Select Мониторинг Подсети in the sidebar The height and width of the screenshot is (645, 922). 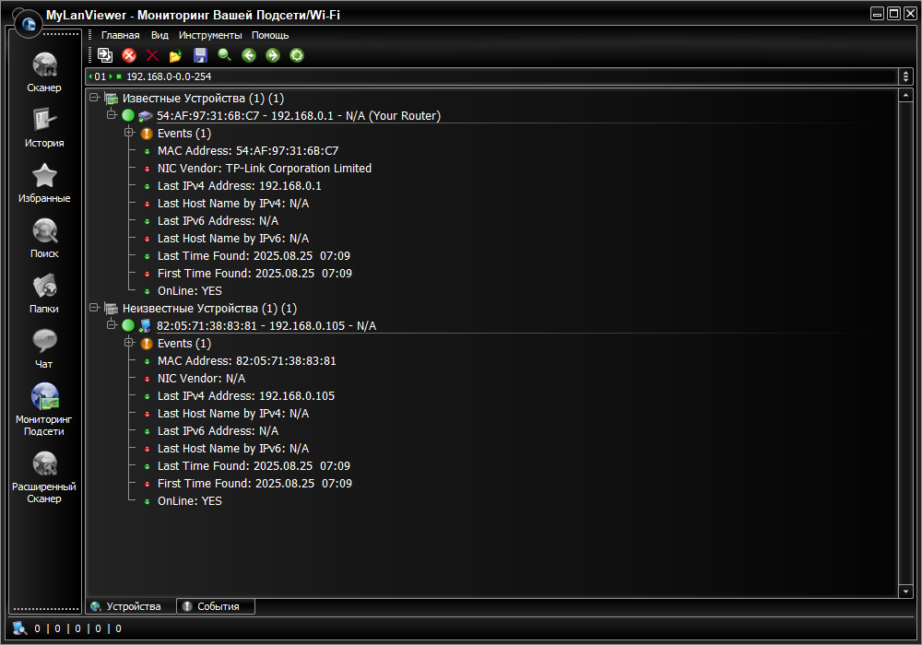pos(44,409)
